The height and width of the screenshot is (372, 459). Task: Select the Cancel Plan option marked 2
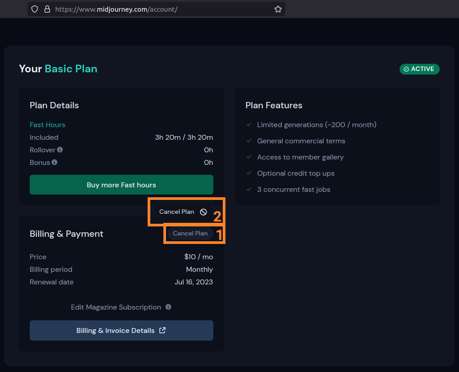pyautogui.click(x=182, y=212)
